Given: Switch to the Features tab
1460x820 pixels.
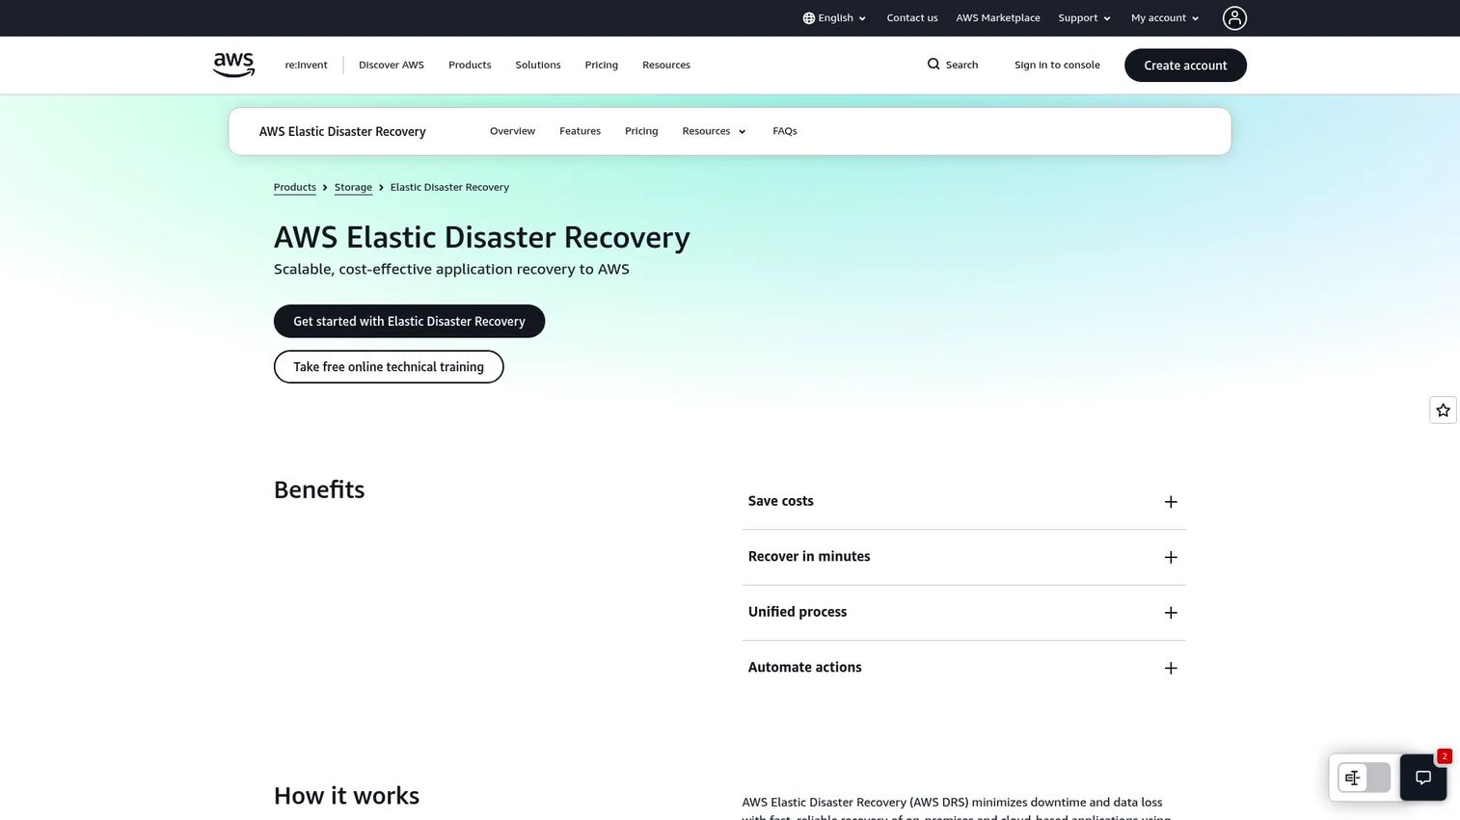Looking at the screenshot, I should pos(580,131).
